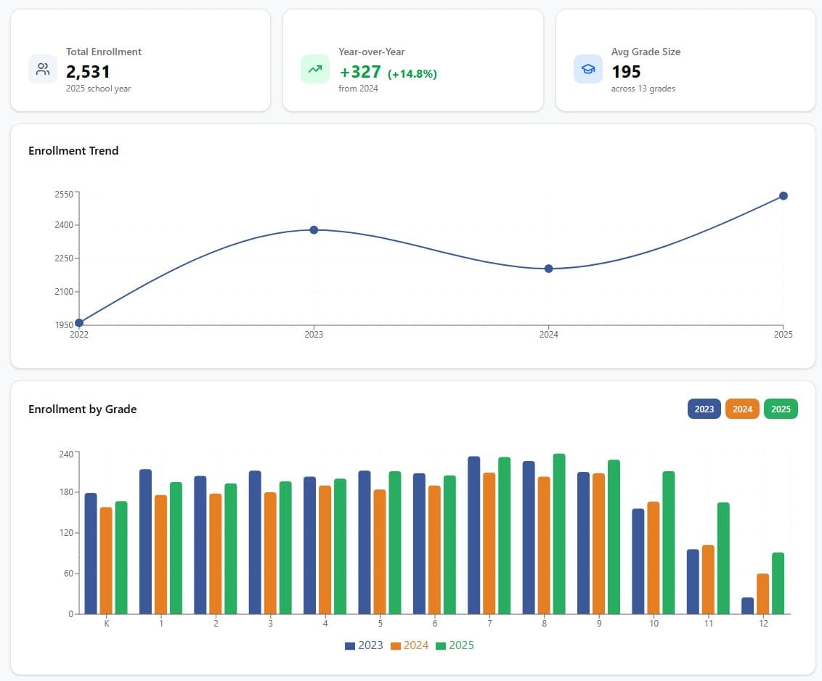Viewport: 822px width, 681px height.
Task: Click the 2023 x-axis label on trend chart
Action: [314, 335]
